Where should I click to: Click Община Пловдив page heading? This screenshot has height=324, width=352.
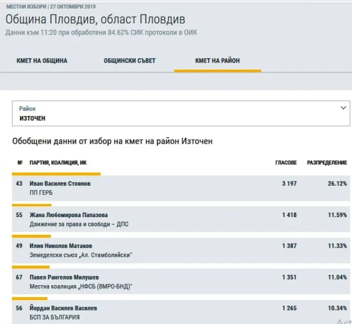[x=95, y=19]
